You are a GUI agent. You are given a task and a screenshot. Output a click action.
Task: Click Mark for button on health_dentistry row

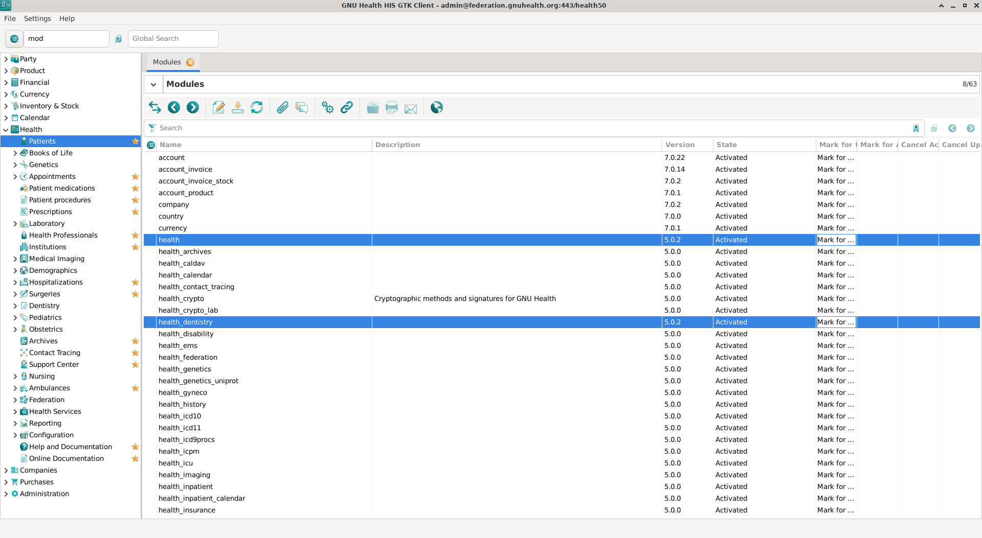pyautogui.click(x=836, y=322)
